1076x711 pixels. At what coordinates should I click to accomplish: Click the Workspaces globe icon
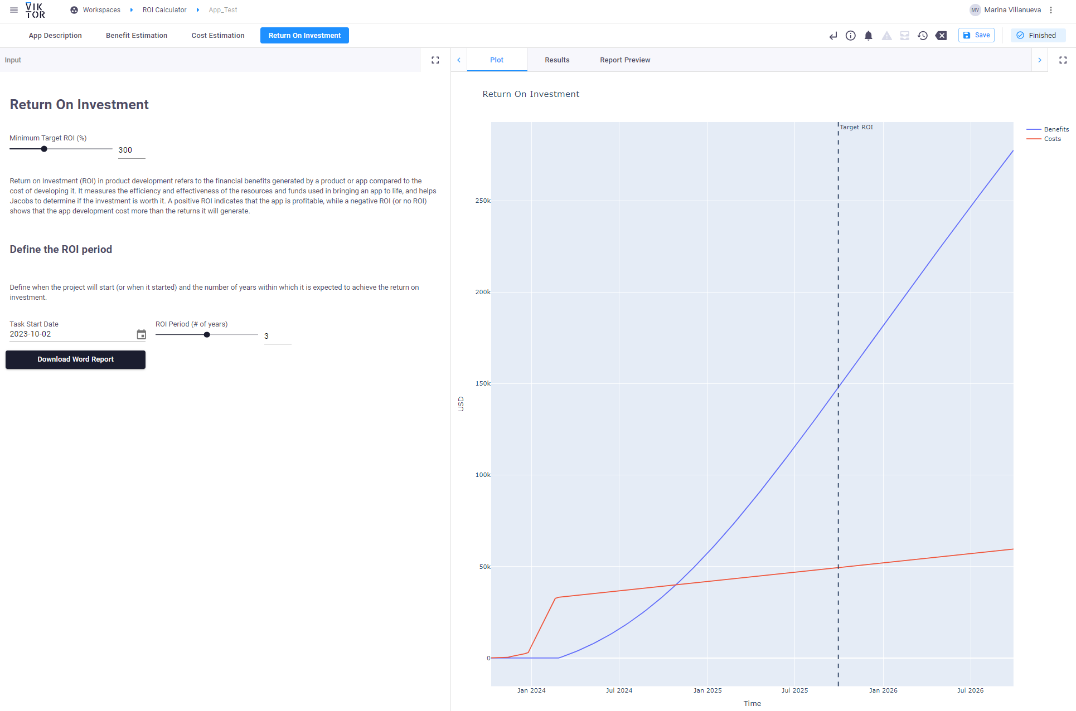(74, 10)
